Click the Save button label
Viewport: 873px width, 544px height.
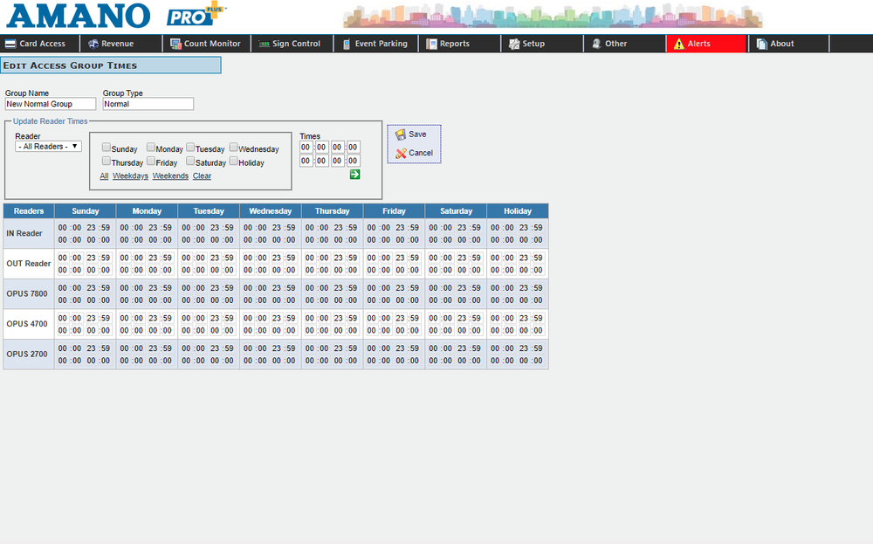417,134
